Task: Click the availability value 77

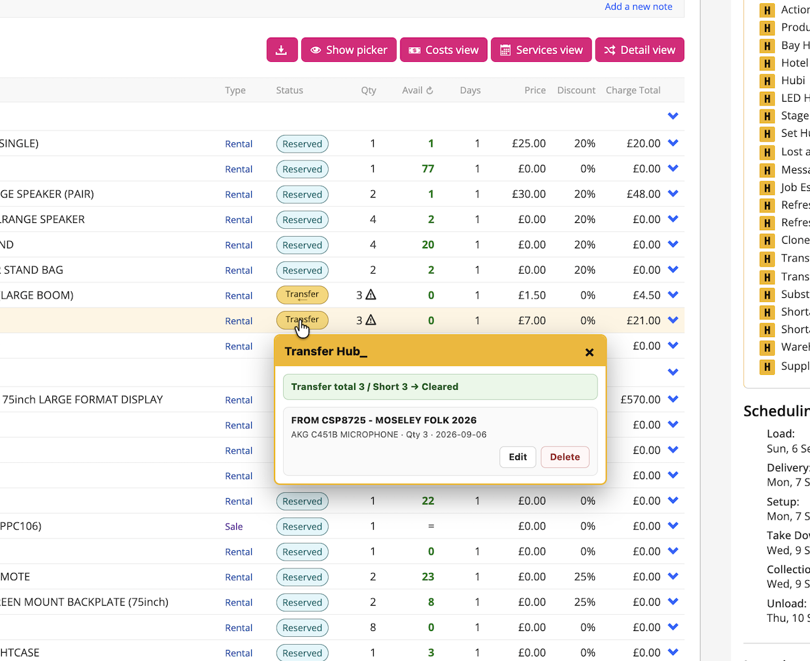Action: 428,169
